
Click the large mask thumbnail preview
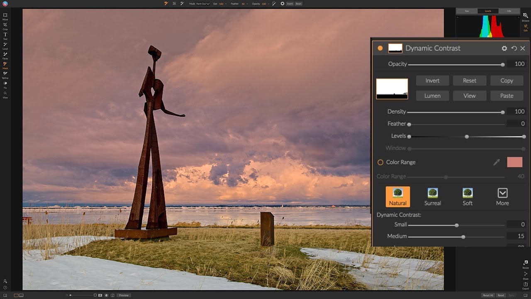pos(392,89)
